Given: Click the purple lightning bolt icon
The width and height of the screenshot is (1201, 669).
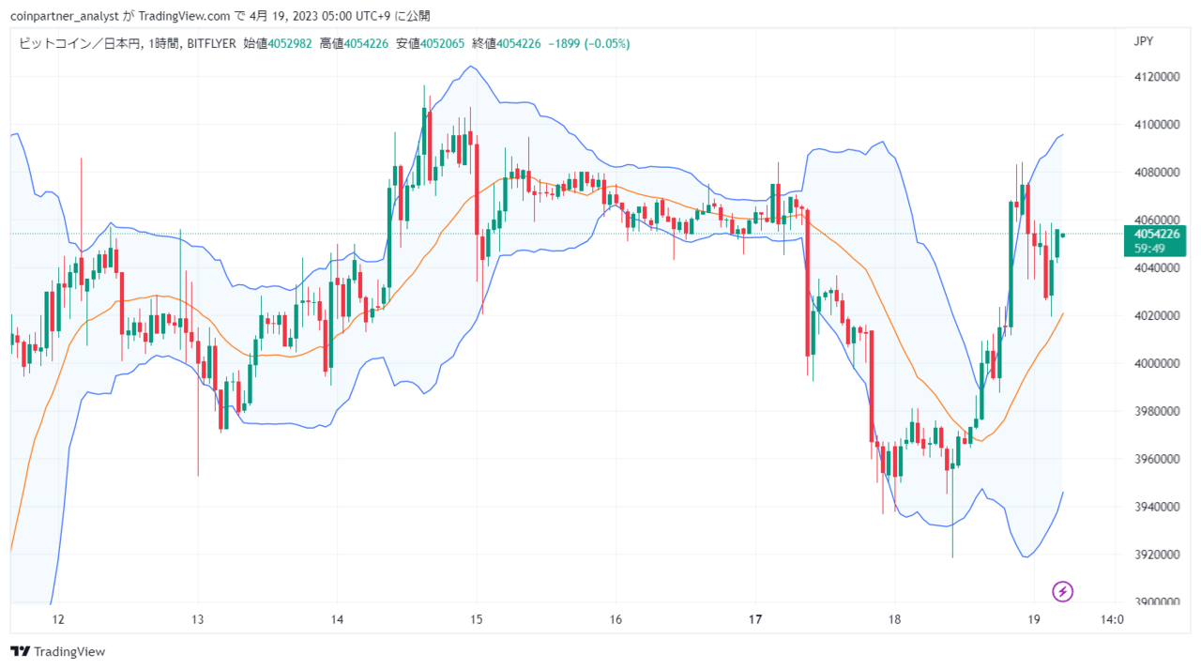Looking at the screenshot, I should coord(1062,591).
